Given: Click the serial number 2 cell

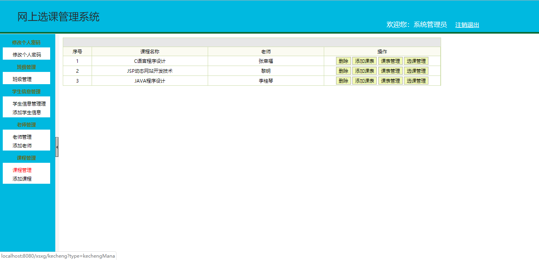Looking at the screenshot, I should pyautogui.click(x=77, y=71).
